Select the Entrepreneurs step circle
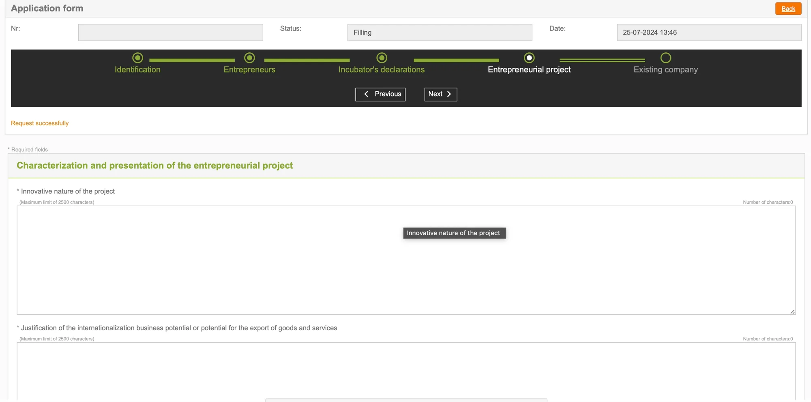Screen dimensions: 811x402 click(x=250, y=58)
